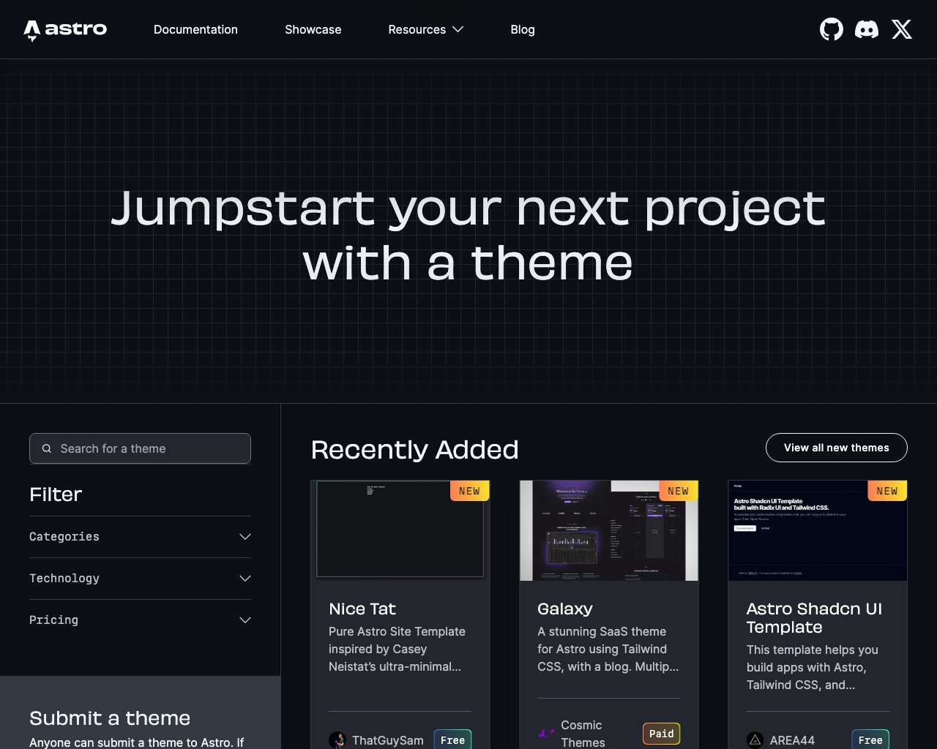Click the Filter heading
Viewport: 937px width, 749px height.
(56, 494)
